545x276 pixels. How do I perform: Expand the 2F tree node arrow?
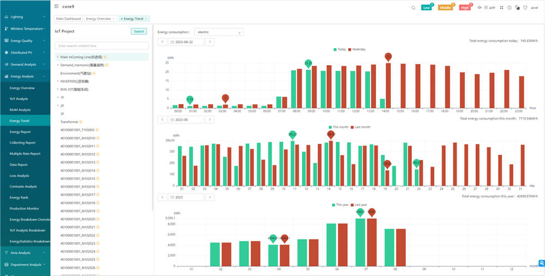(58, 105)
